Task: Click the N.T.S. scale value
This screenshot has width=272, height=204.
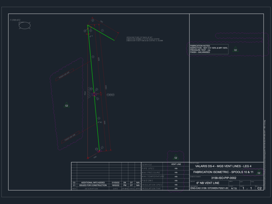Action: [234, 188]
